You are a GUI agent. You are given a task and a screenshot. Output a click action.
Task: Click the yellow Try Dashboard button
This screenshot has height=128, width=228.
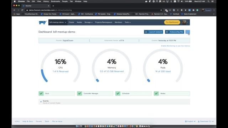[x=172, y=22]
